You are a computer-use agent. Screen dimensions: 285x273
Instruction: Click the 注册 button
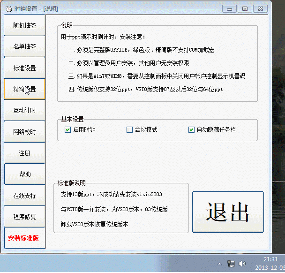pos(24,153)
